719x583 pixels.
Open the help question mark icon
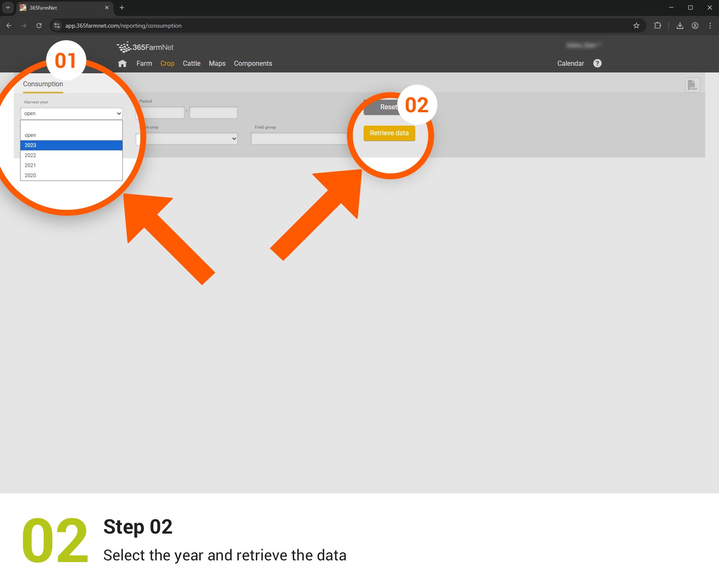coord(597,63)
